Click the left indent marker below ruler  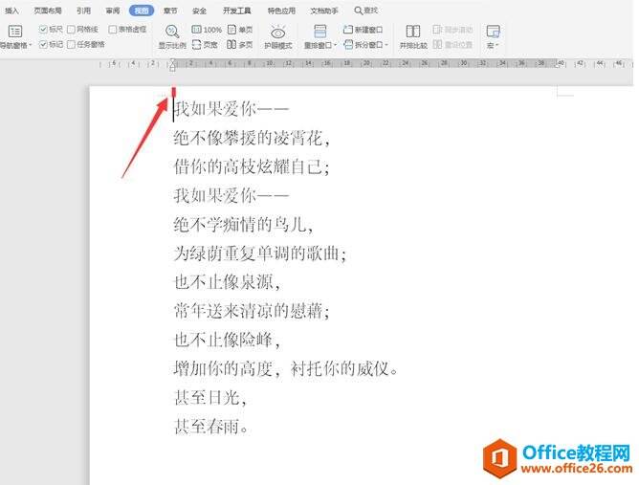pyautogui.click(x=173, y=69)
